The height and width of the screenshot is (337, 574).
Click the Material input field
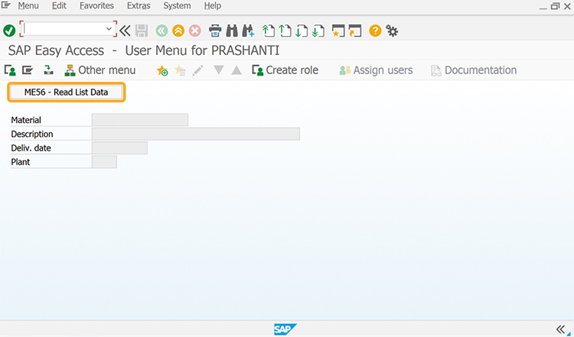(140, 120)
